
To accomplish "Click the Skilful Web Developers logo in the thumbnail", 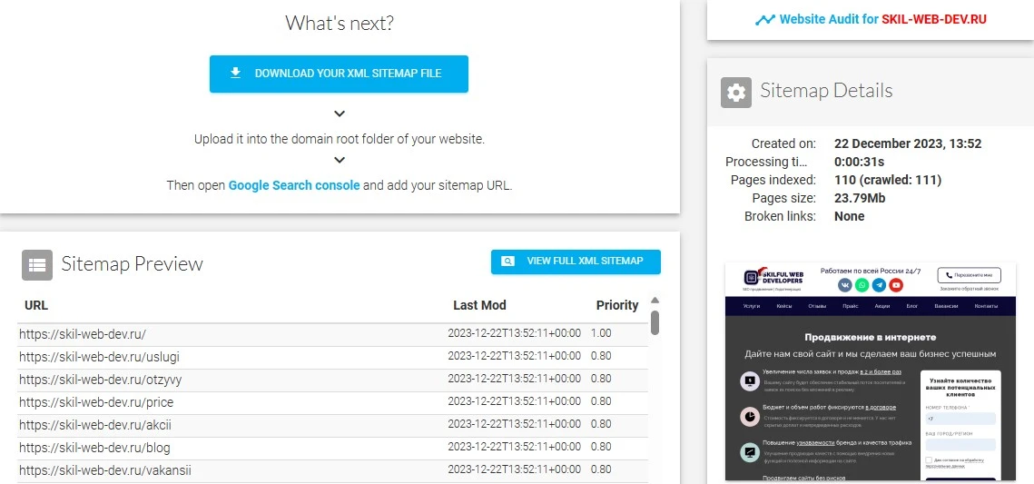I will tap(774, 278).
